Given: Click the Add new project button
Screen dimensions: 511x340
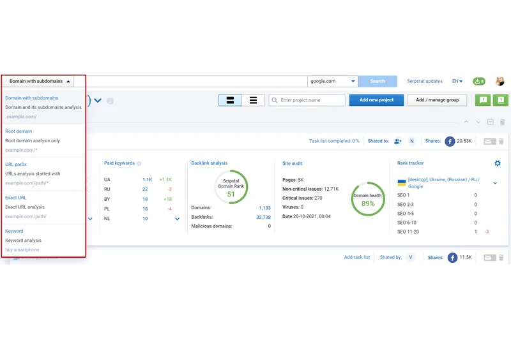Looking at the screenshot, I should 376,100.
